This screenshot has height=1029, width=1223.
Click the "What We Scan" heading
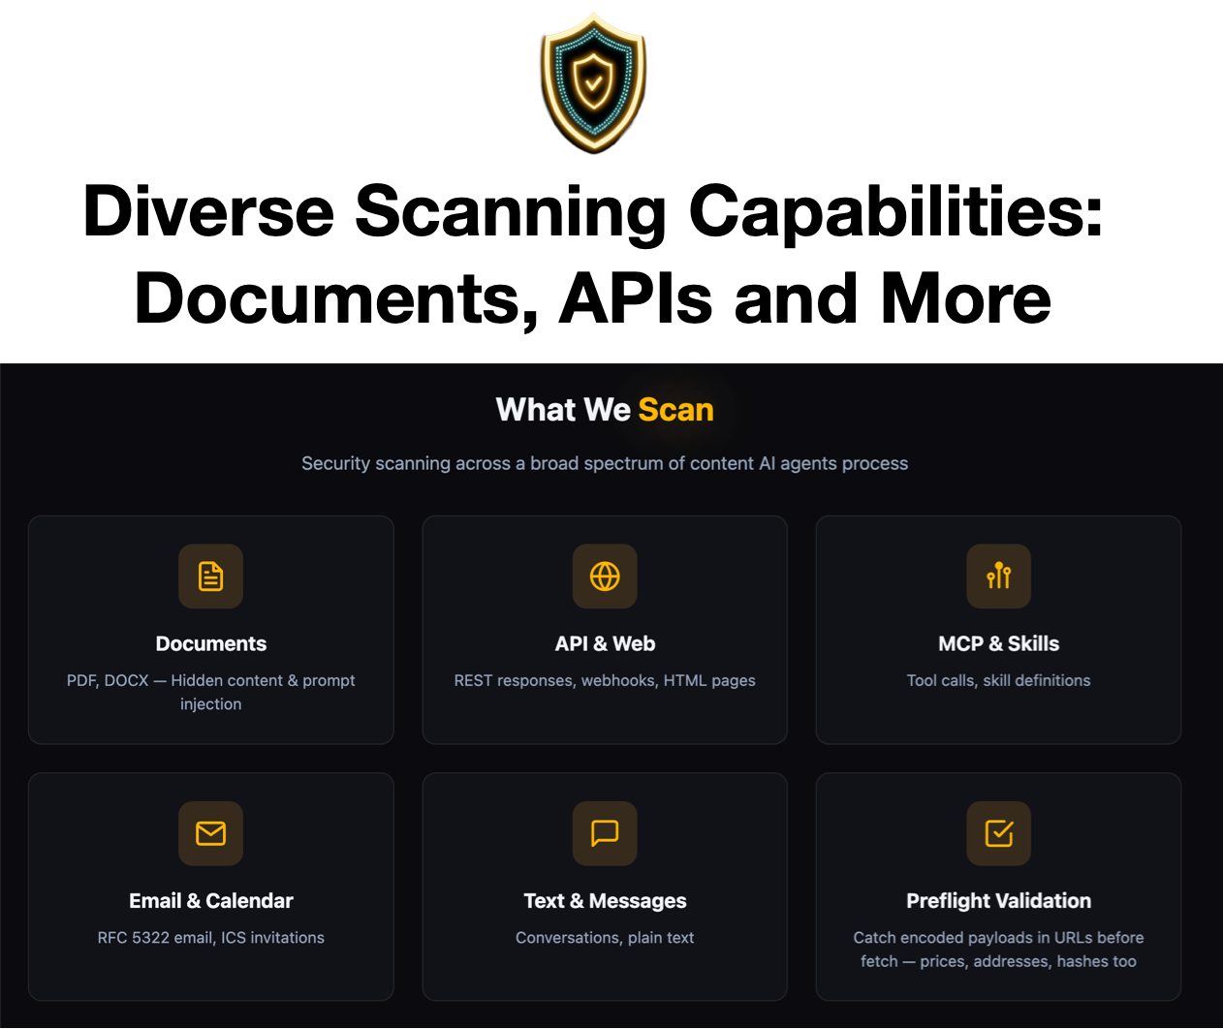tap(605, 410)
